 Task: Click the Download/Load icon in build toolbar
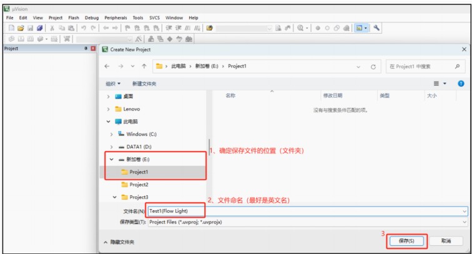pos(67,39)
